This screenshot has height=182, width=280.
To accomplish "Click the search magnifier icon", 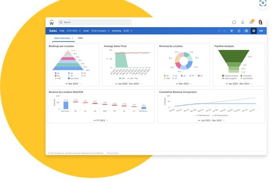I will [61, 22].
